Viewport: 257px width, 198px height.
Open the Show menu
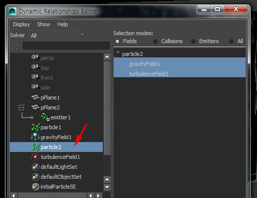pos(43,24)
